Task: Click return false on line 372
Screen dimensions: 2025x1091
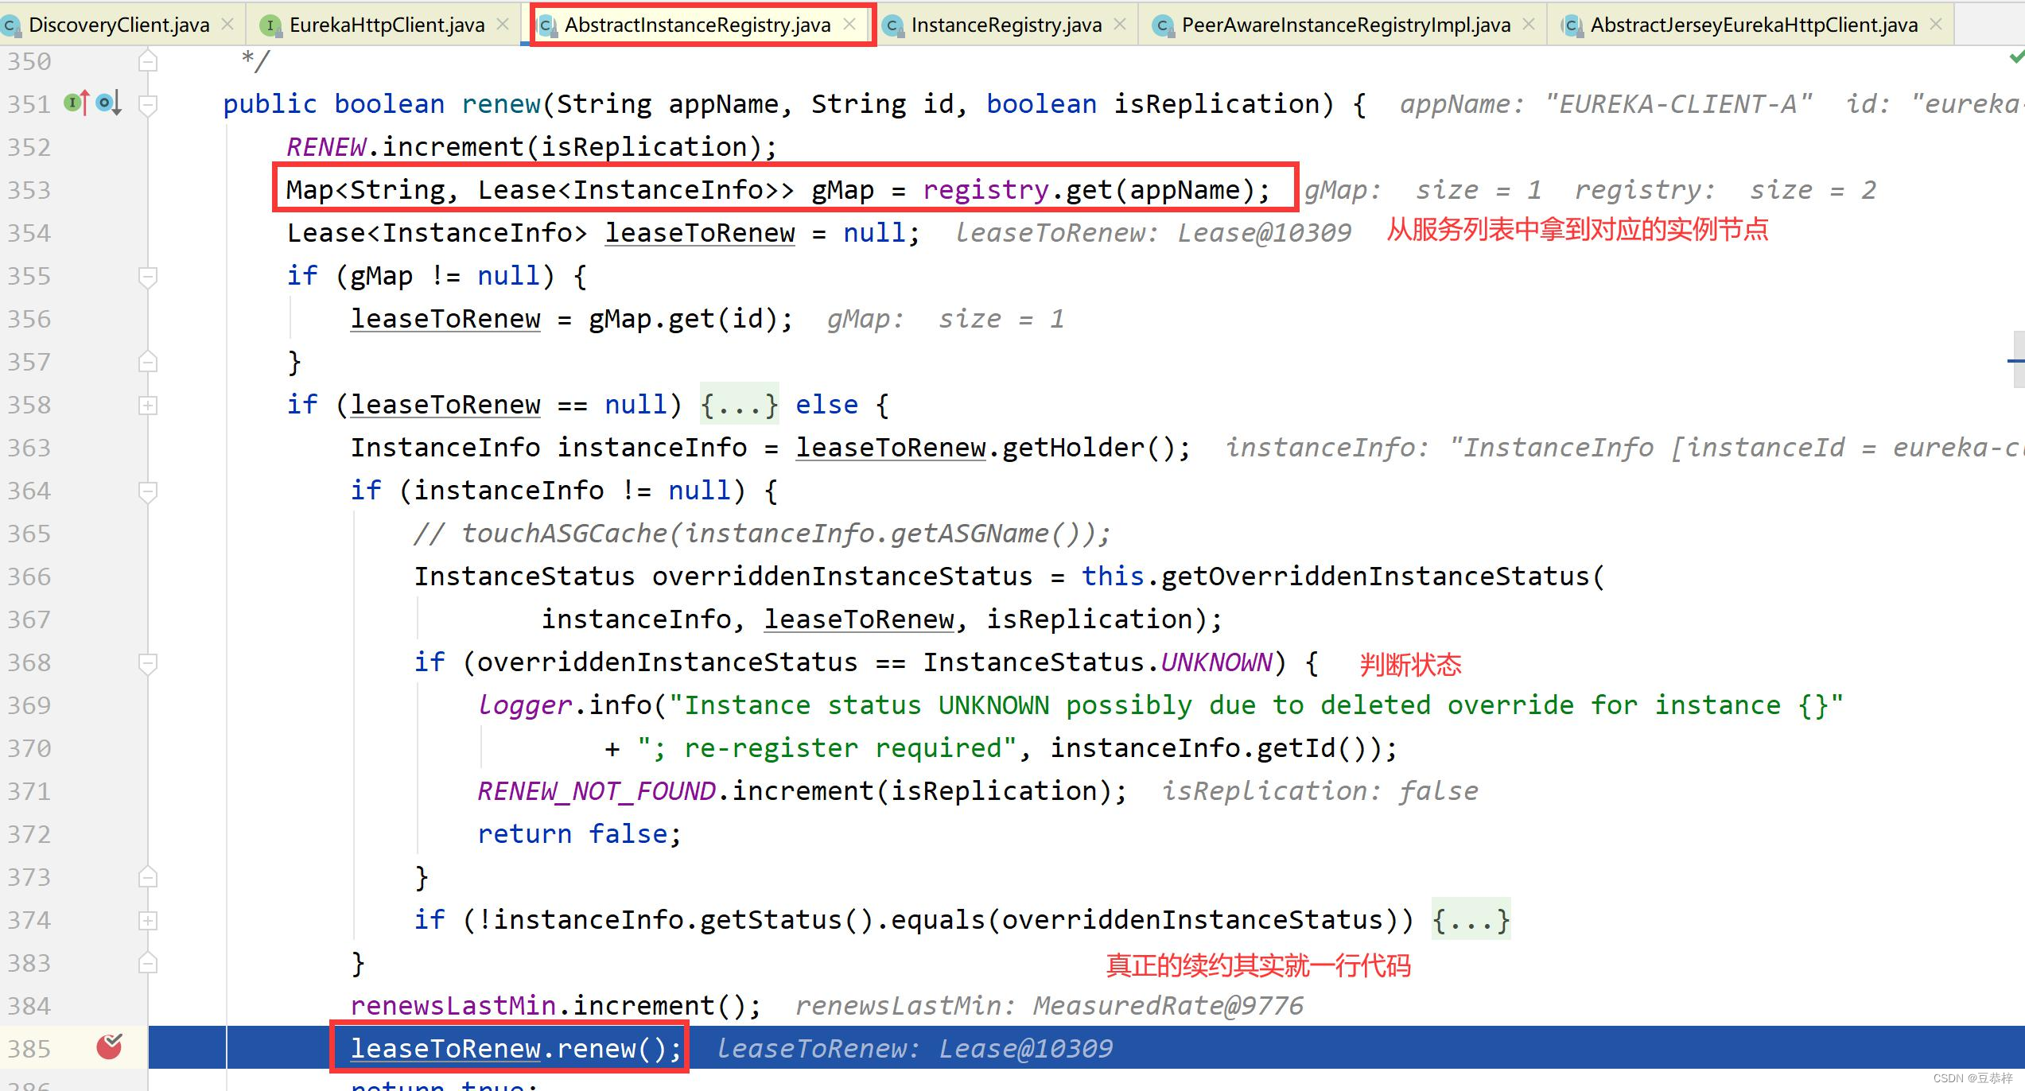Action: [x=572, y=834]
